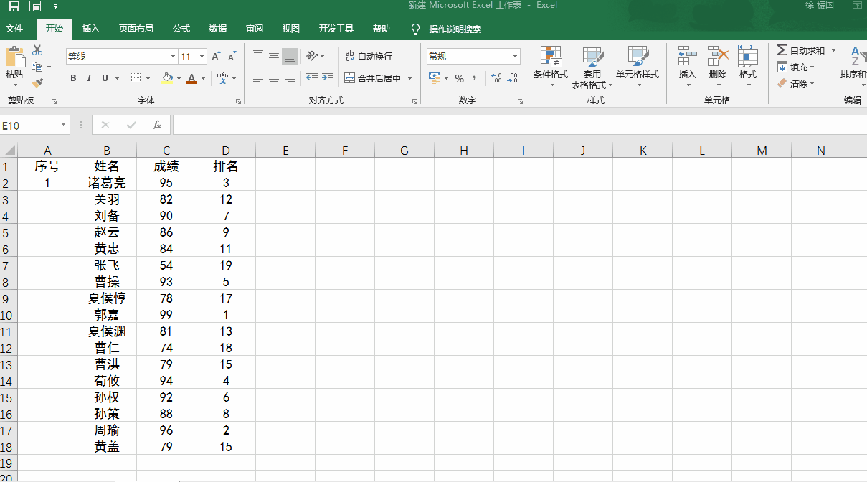Click the Insert cells (插入) icon
Screen dimensions: 867x482
(x=688, y=57)
